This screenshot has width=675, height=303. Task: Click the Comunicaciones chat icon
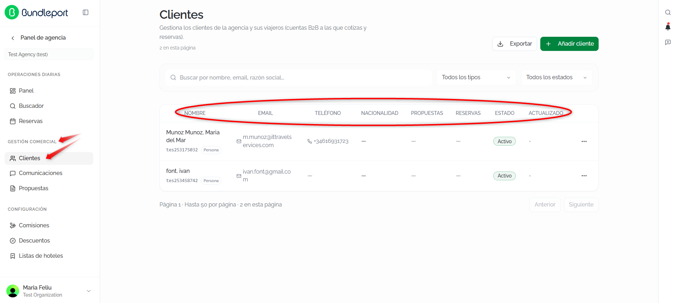pyautogui.click(x=13, y=173)
